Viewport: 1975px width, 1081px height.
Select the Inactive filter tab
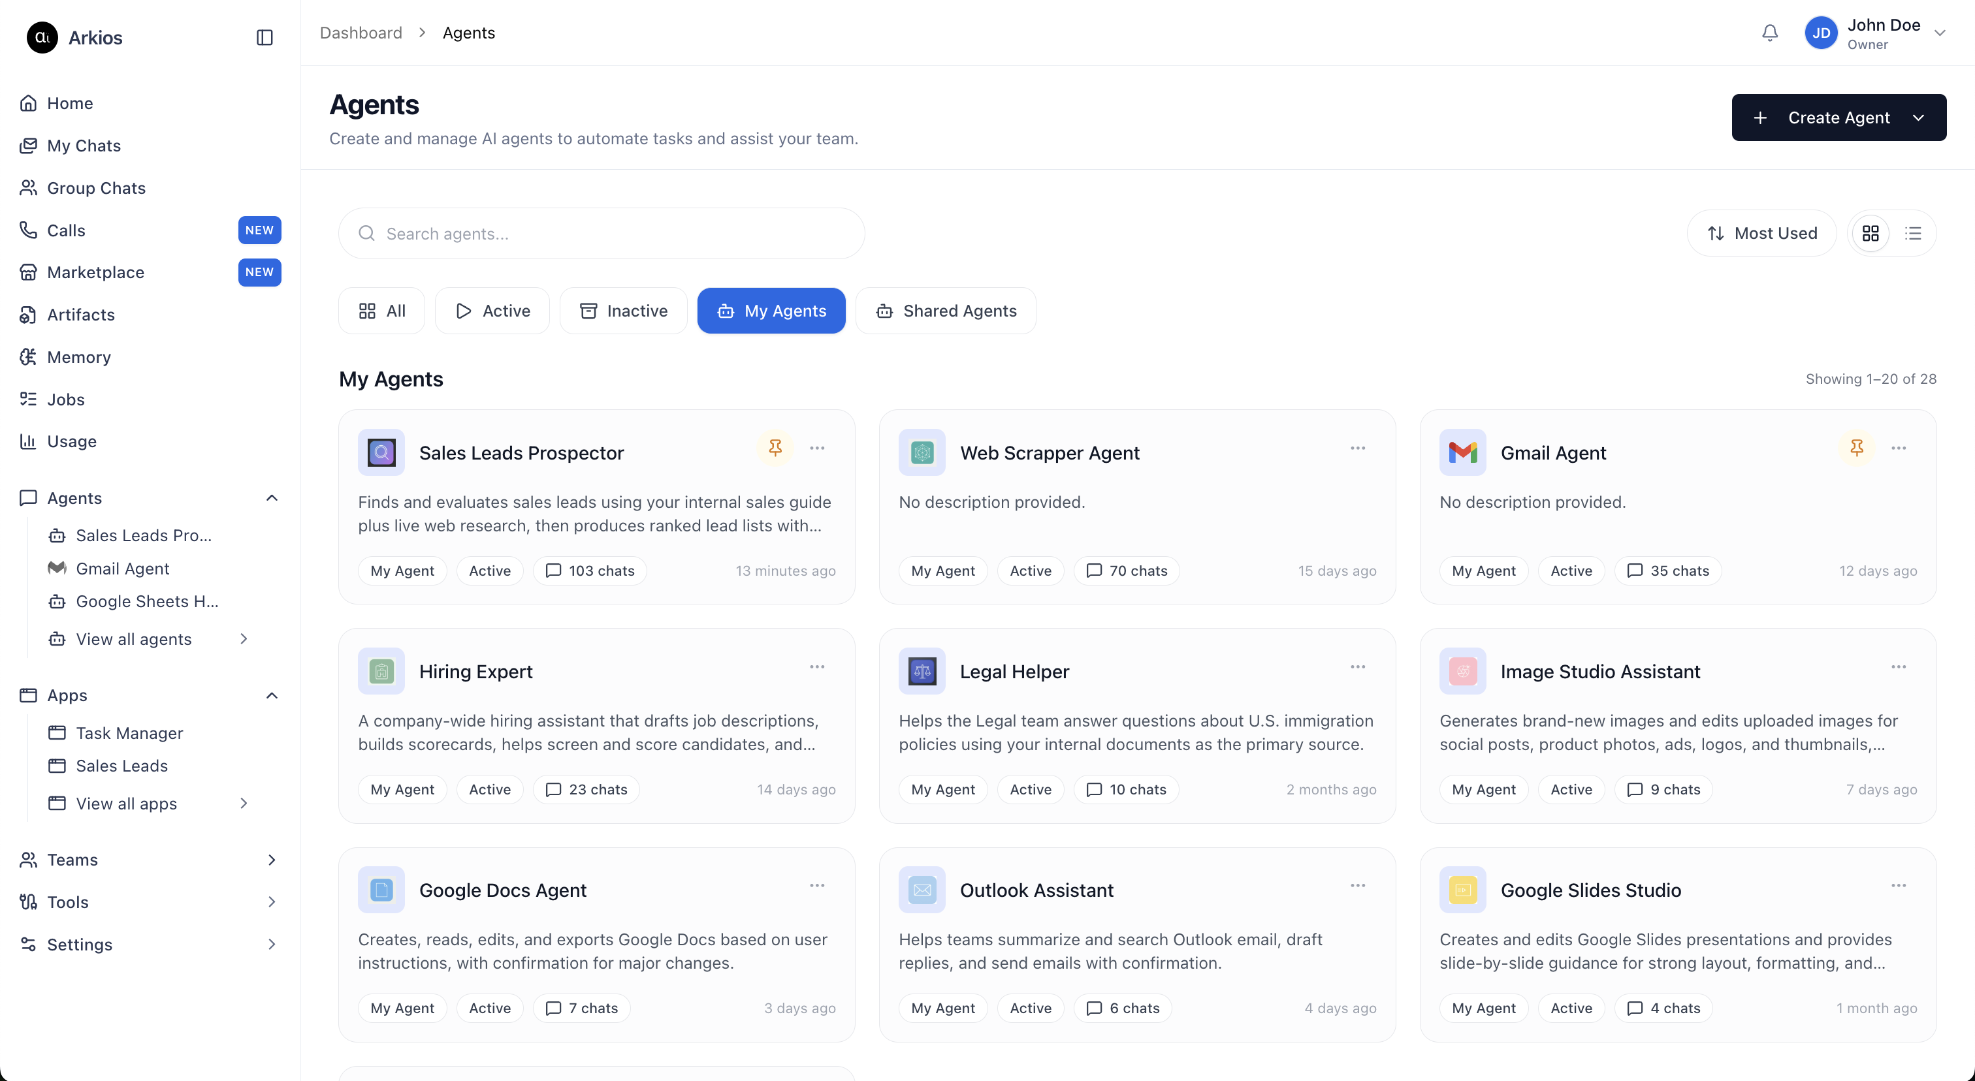coord(623,310)
